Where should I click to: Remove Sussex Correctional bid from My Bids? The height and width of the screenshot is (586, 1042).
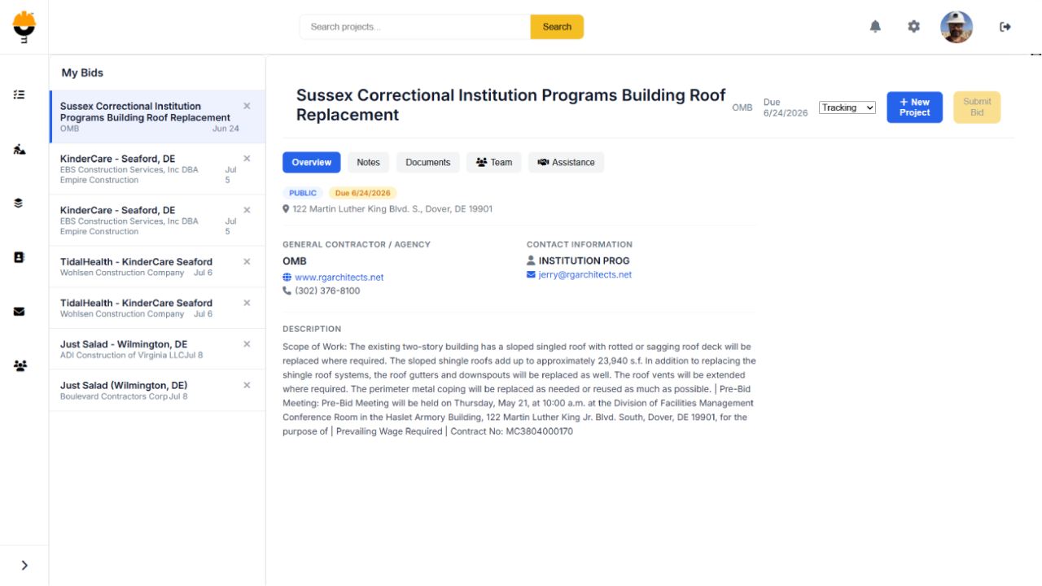(247, 106)
